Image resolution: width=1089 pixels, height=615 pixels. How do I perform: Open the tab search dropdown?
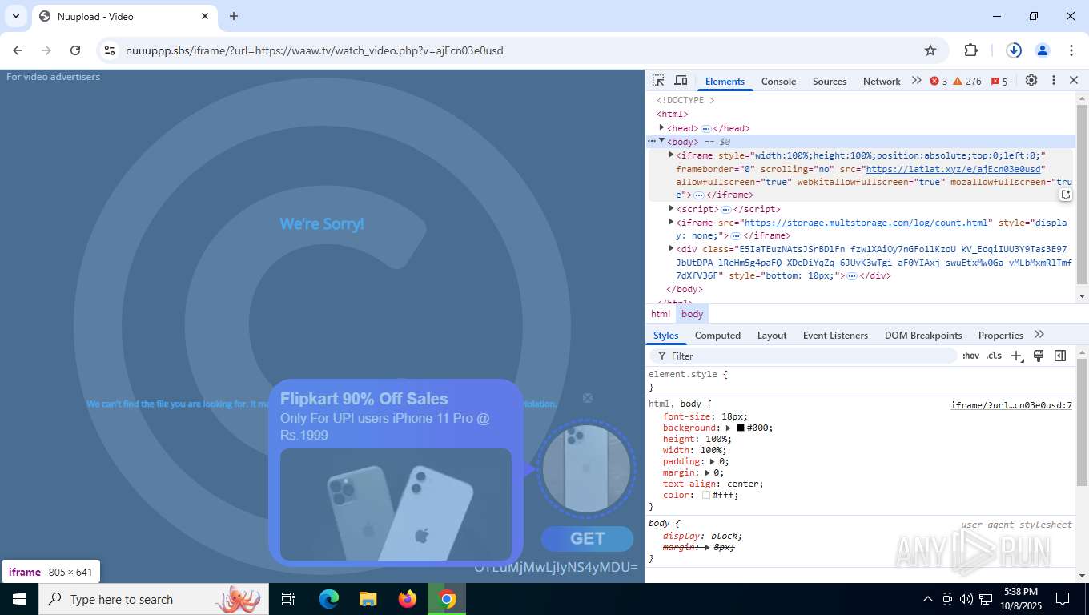16,16
